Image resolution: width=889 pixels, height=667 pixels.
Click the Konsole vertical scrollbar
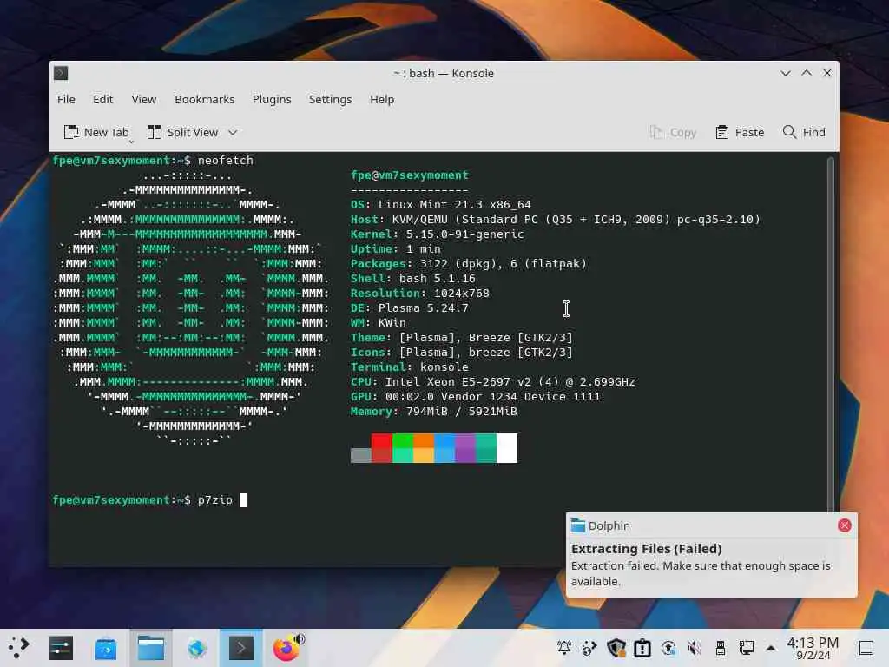tap(831, 333)
